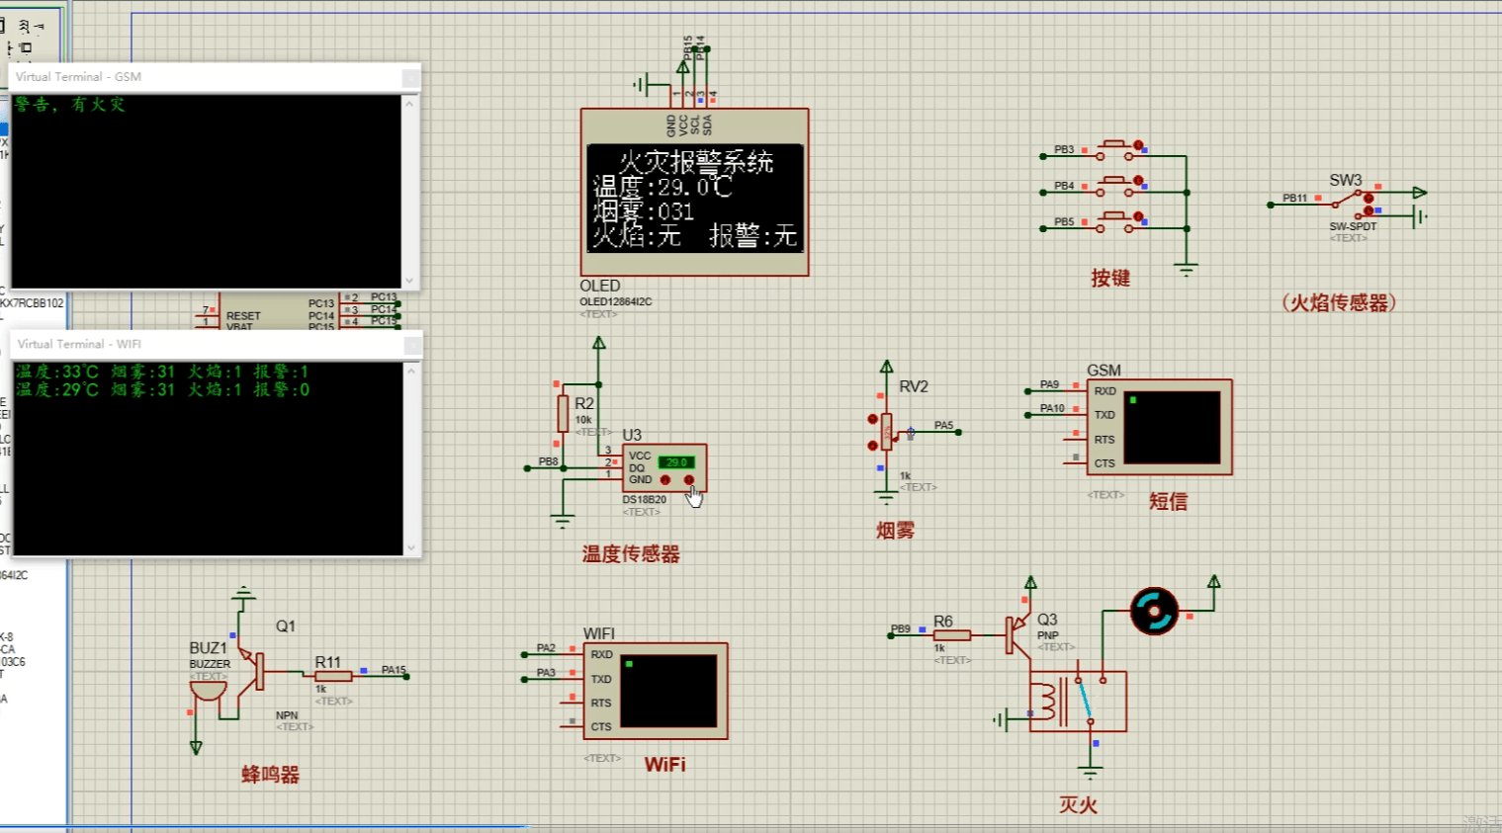Toggle SW3 flame switch to upper position

coord(1369,199)
